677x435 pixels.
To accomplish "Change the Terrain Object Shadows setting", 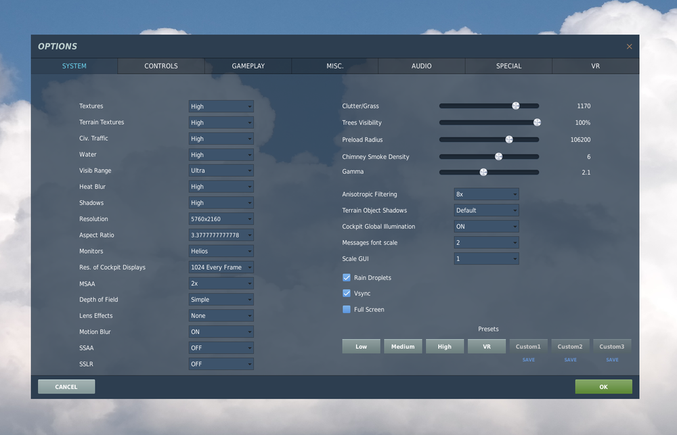I will (486, 210).
